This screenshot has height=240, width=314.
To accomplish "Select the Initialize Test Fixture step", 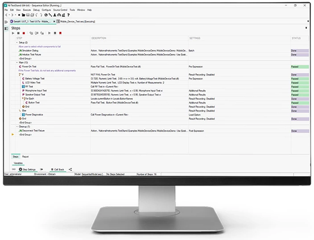I will (x=32, y=55).
